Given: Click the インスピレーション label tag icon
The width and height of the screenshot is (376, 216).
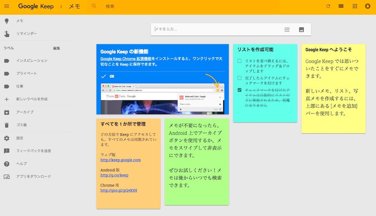Looking at the screenshot, I should [7, 61].
